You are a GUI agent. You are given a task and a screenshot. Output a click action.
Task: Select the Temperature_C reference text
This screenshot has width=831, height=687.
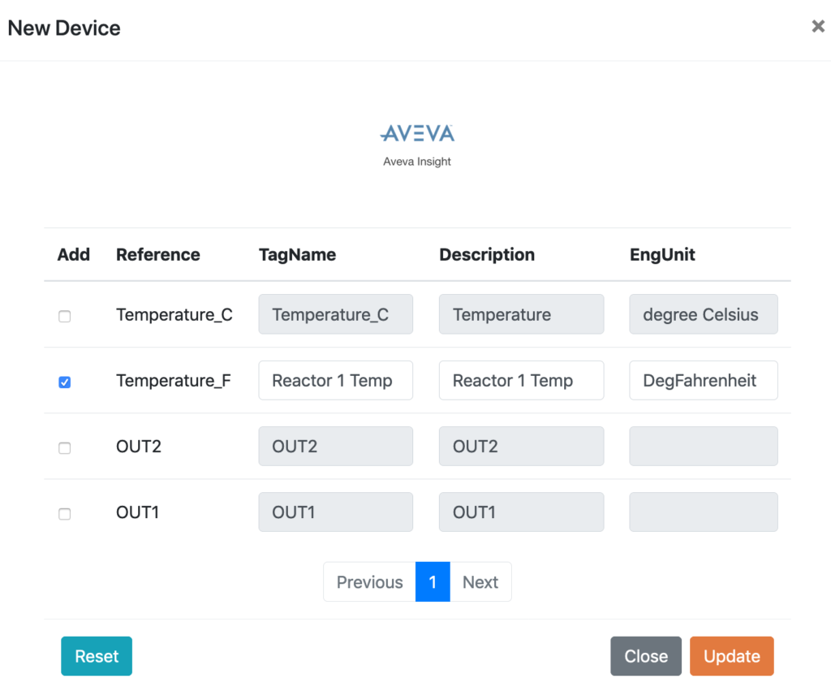[x=174, y=314]
